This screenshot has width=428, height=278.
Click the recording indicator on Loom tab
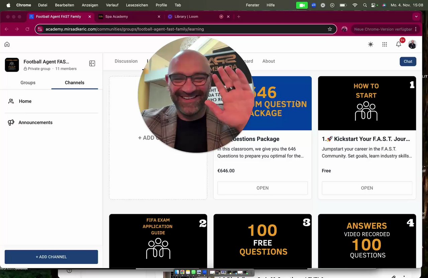(221, 16)
